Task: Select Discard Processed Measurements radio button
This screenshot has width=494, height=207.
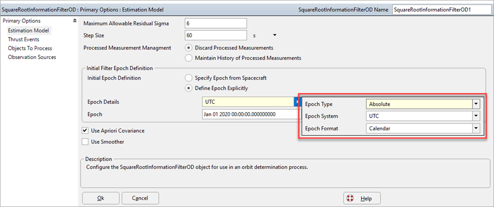Action: click(189, 48)
